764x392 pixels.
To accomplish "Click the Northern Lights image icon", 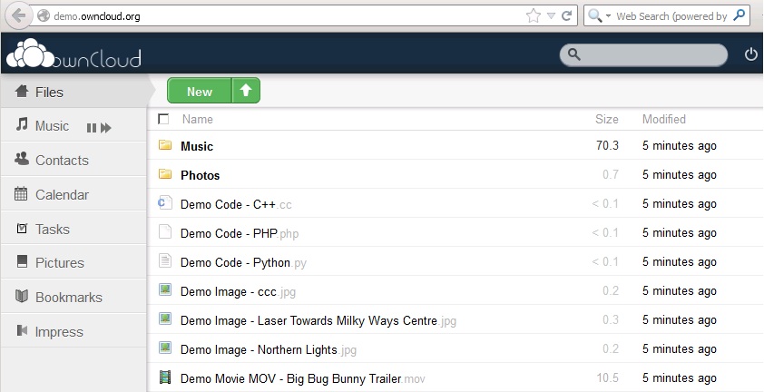I will (165, 348).
